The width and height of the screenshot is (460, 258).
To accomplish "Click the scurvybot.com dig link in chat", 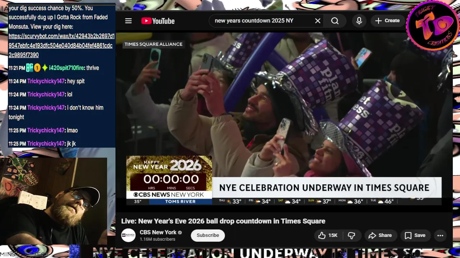I will (x=61, y=46).
